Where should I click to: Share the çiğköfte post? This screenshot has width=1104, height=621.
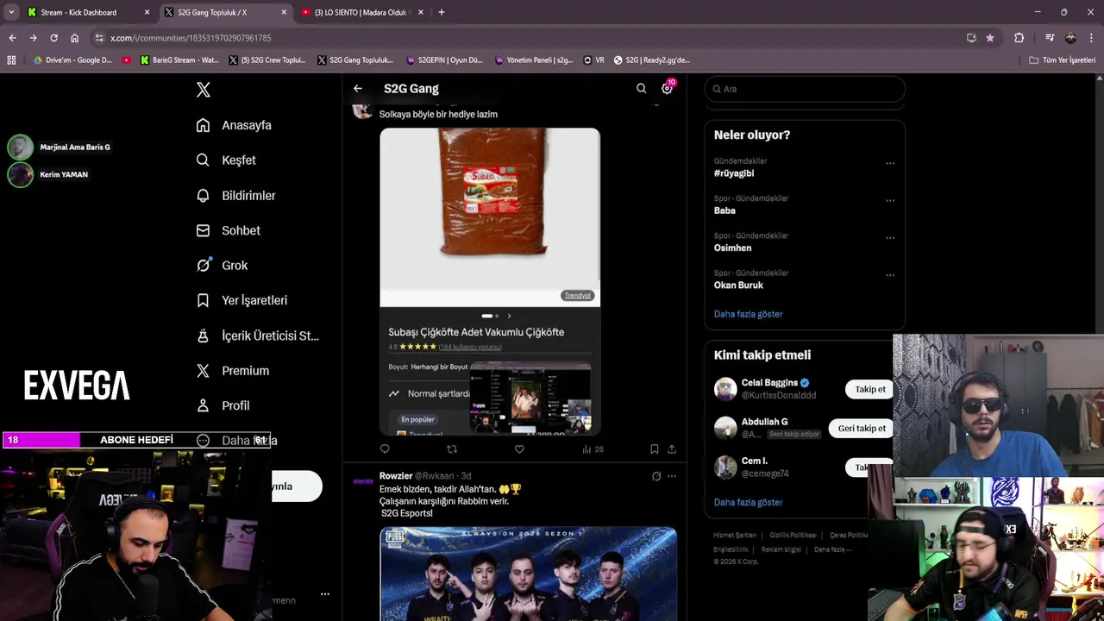point(672,448)
